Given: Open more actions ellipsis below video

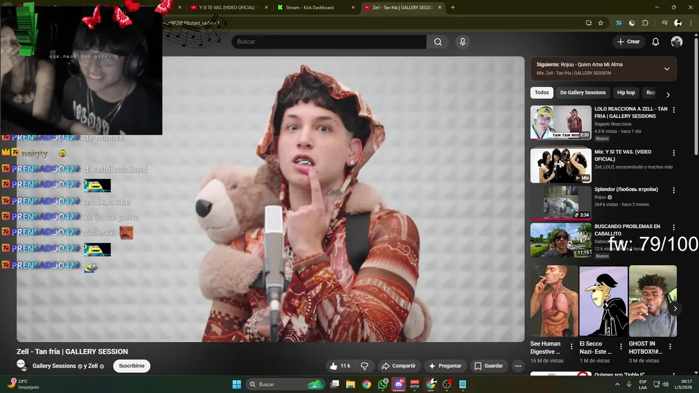Looking at the screenshot, I should (518, 366).
